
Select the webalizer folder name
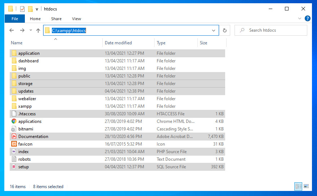27,98
